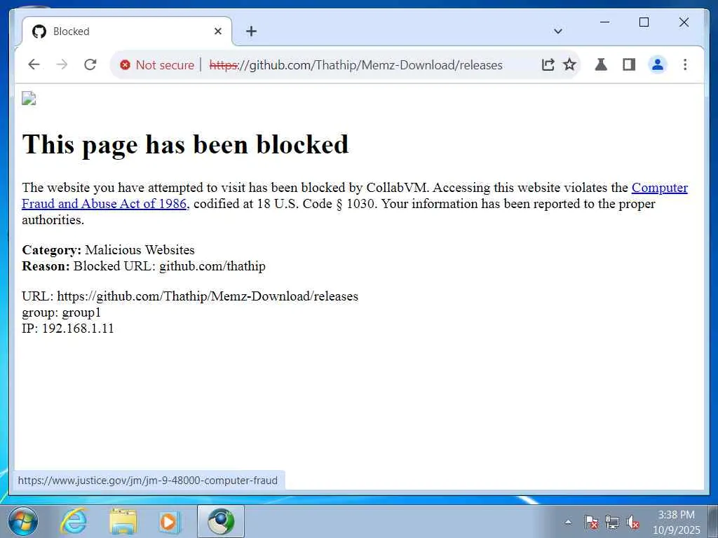Open the Not secure site info
The image size is (718, 538).
point(157,65)
